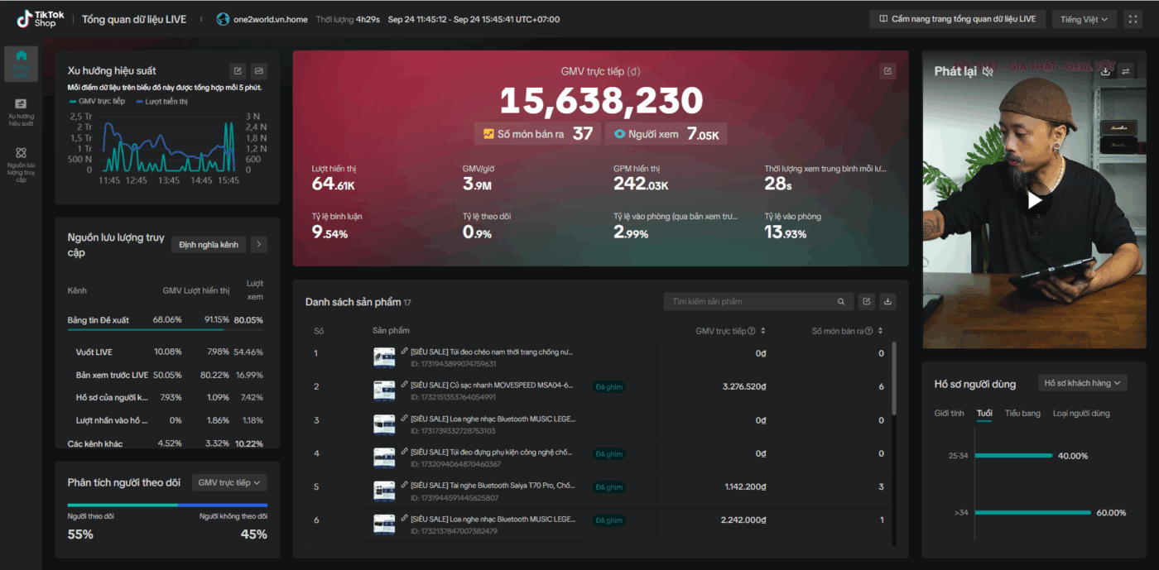Expand the GMV trực tiếp follower analysis dropdown

tap(229, 482)
